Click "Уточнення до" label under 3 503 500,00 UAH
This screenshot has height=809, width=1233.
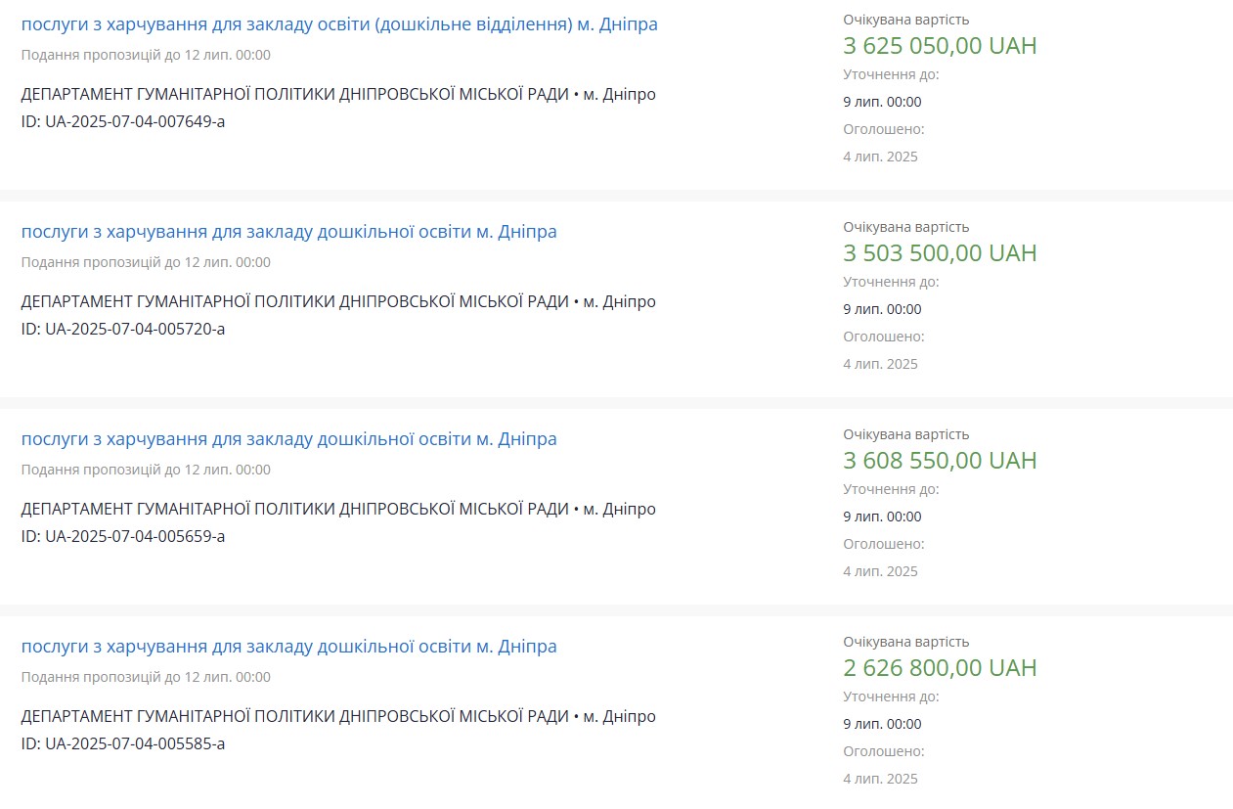[890, 282]
